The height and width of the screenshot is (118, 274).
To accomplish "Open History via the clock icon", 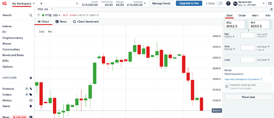I will [31, 100].
